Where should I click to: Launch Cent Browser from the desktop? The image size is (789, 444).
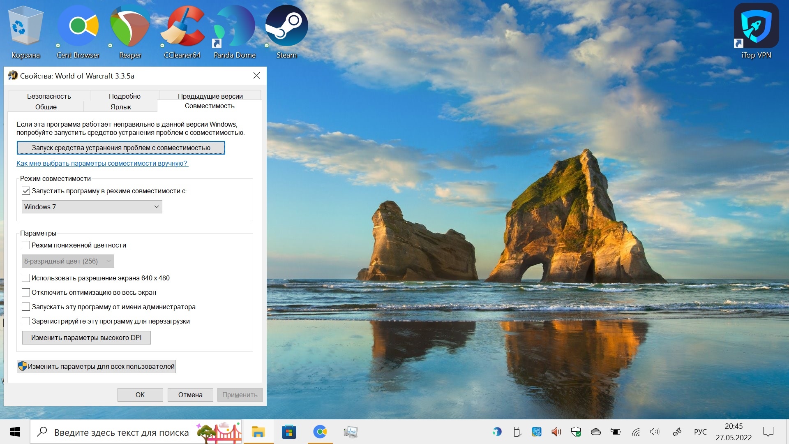pyautogui.click(x=78, y=32)
